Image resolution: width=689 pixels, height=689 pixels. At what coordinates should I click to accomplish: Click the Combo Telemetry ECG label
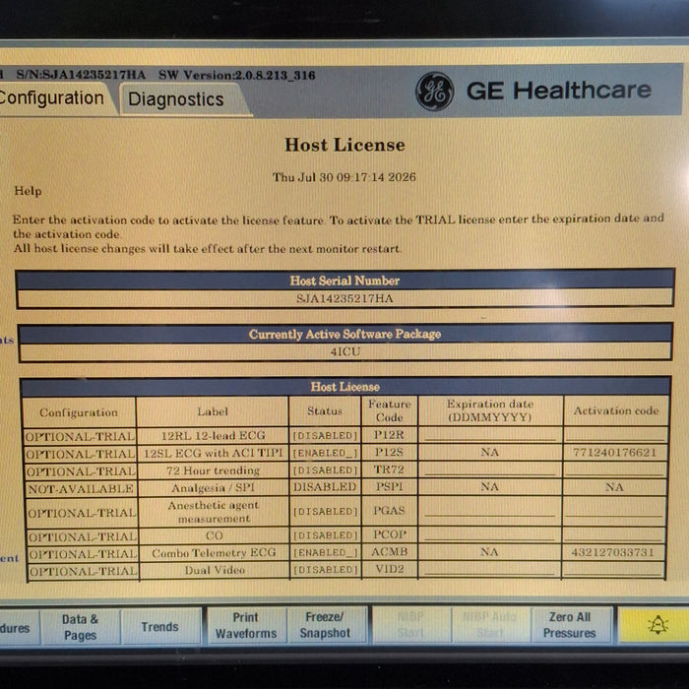(x=214, y=553)
